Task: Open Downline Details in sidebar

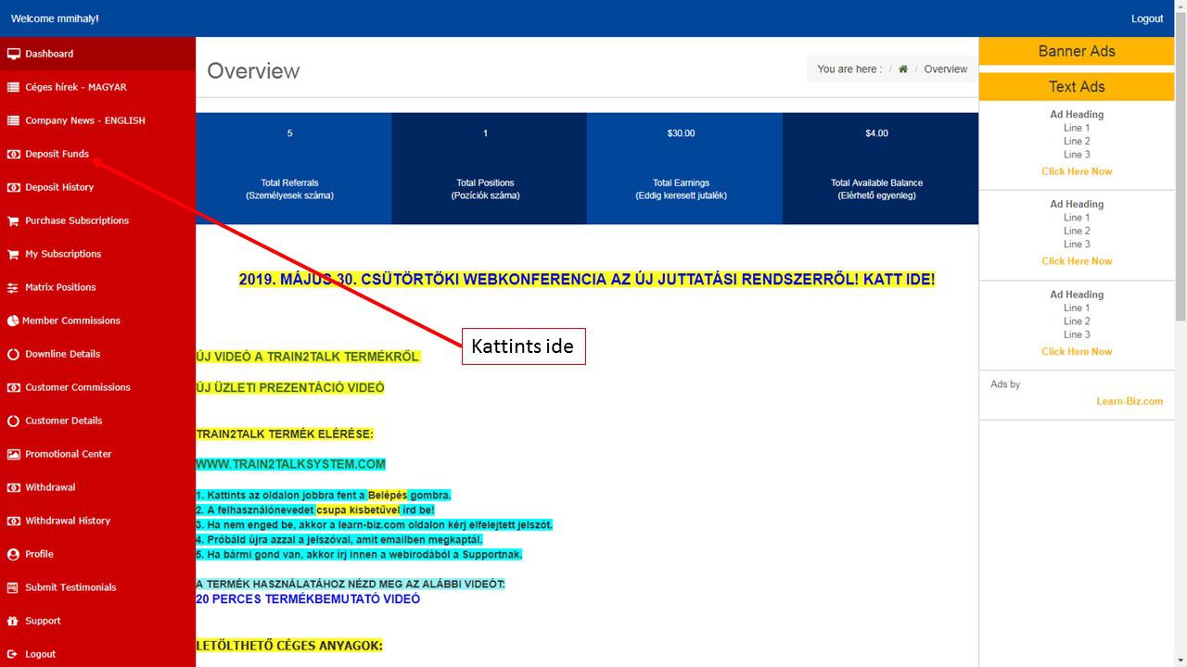Action: 62,354
